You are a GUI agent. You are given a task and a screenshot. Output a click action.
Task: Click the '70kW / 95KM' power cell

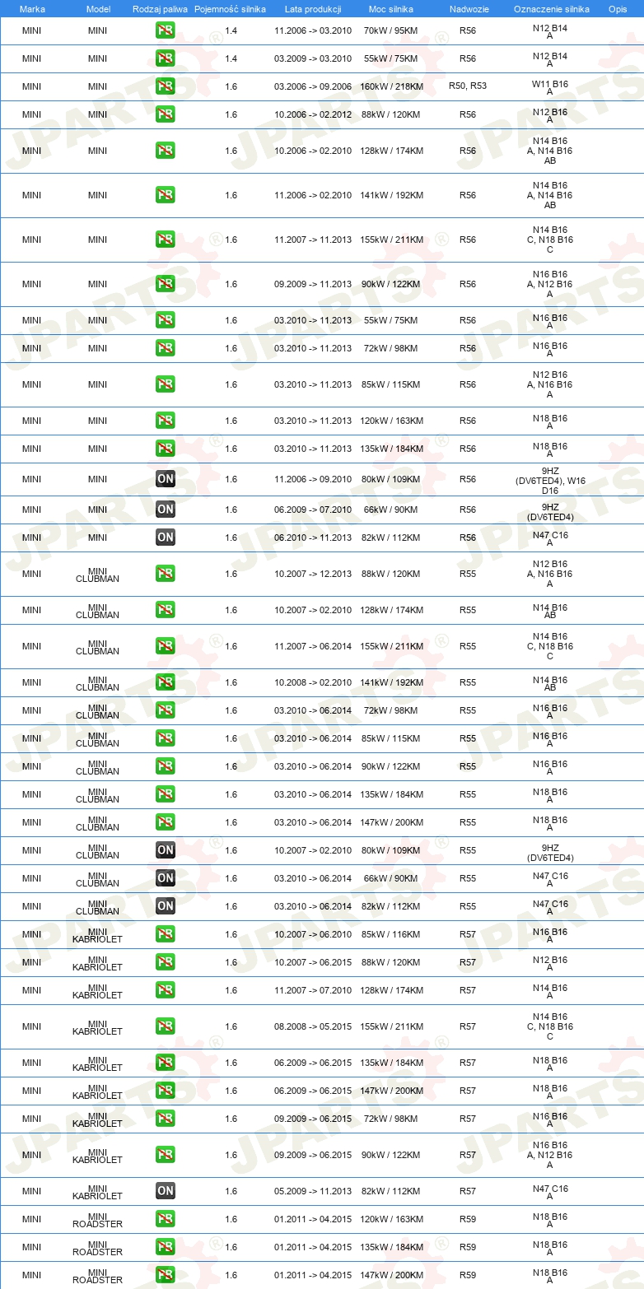392,30
